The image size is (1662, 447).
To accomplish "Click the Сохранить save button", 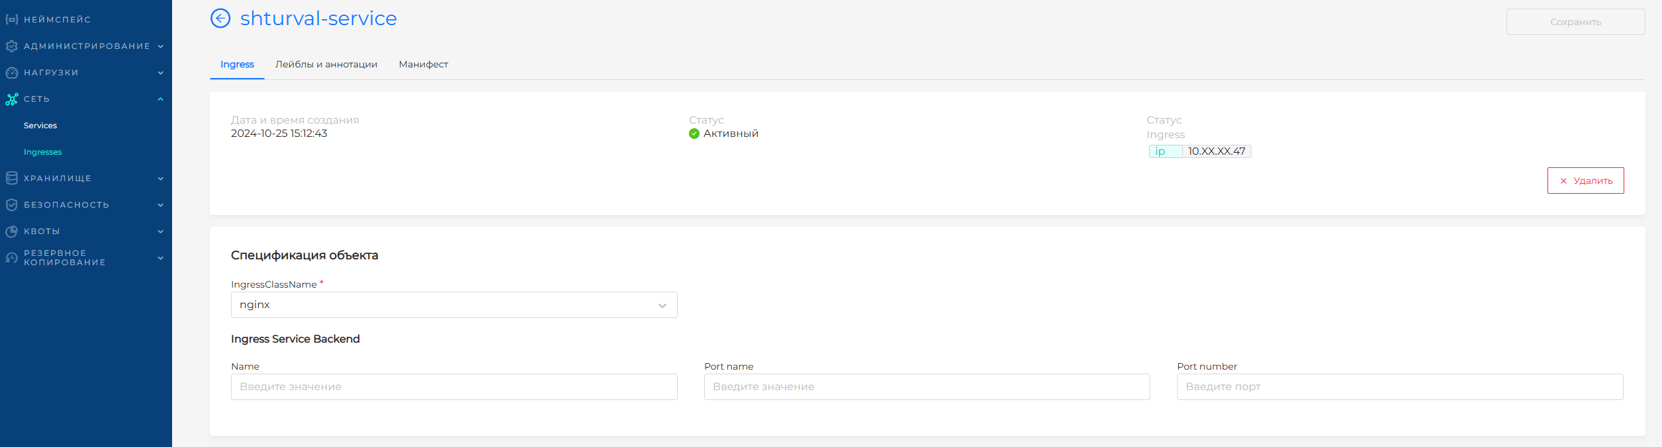I will 1575,22.
